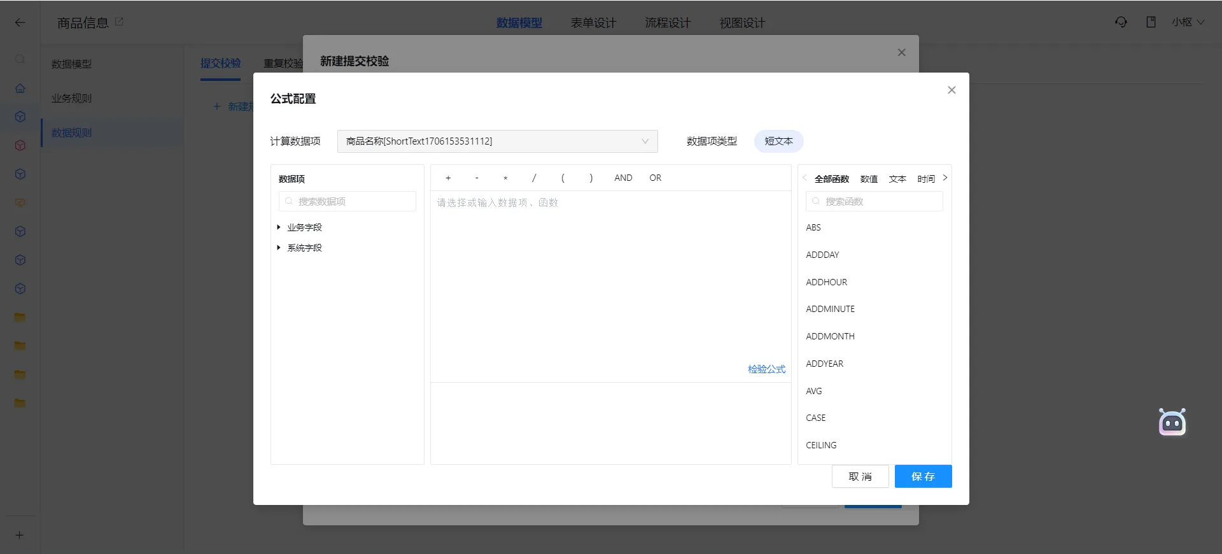
Task: Open the 数据模型 top tab
Action: point(519,23)
